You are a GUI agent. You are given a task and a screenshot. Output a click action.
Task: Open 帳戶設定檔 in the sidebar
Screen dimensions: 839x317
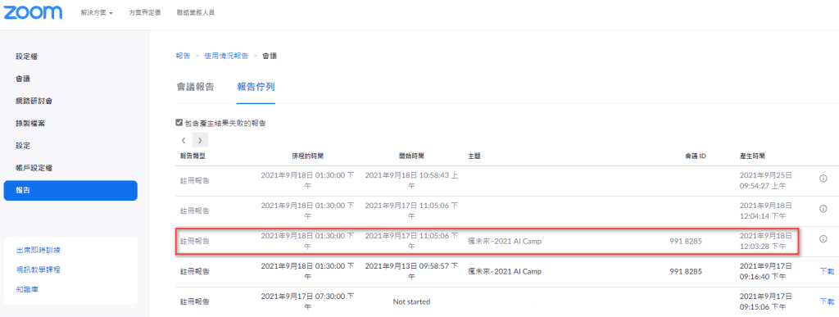[x=34, y=168]
